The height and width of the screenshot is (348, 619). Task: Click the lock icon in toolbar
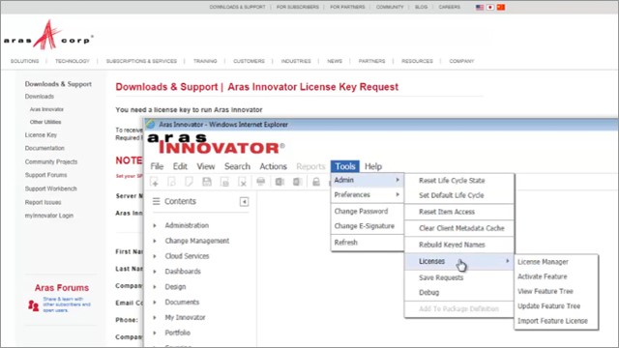[x=316, y=182]
